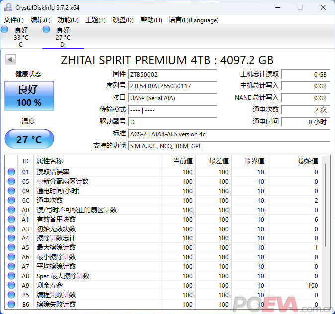Click the firmware ZTB50002 field
335x314 pixels.
click(x=172, y=74)
